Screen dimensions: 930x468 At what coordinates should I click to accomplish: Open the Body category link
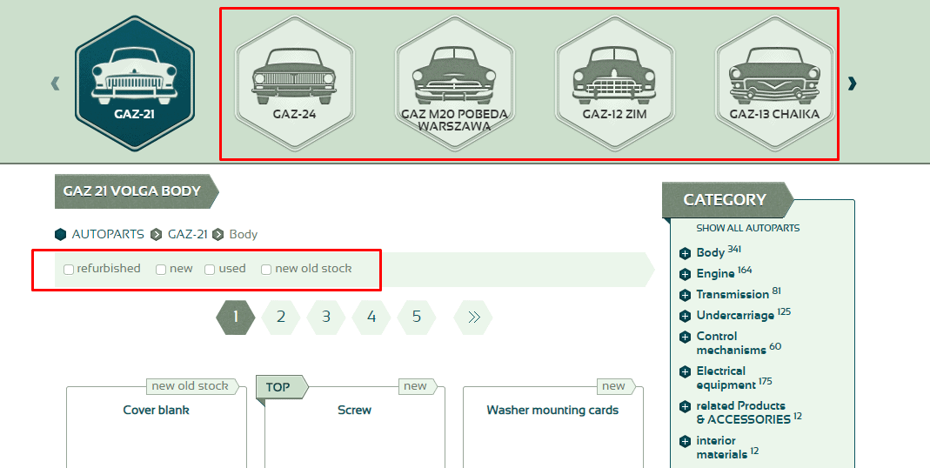[x=711, y=252]
